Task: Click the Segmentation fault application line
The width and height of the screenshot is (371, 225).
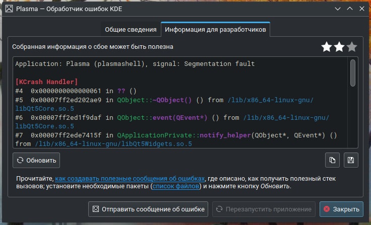Action: click(x=135, y=64)
